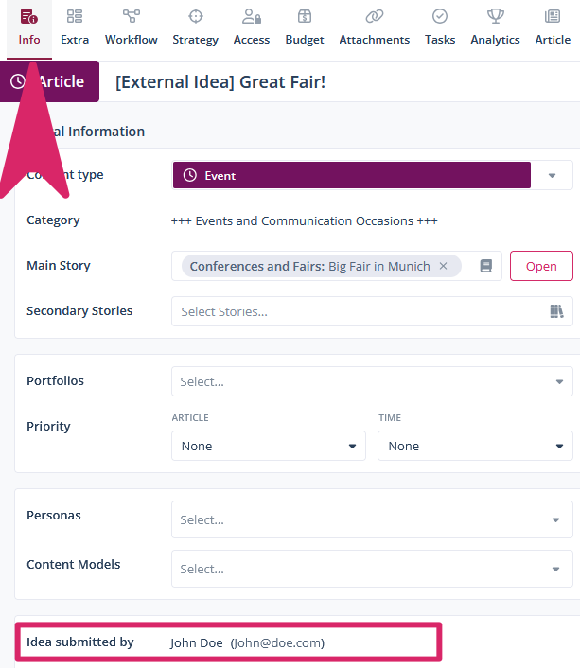Open the Time priority dropdown

(559, 447)
